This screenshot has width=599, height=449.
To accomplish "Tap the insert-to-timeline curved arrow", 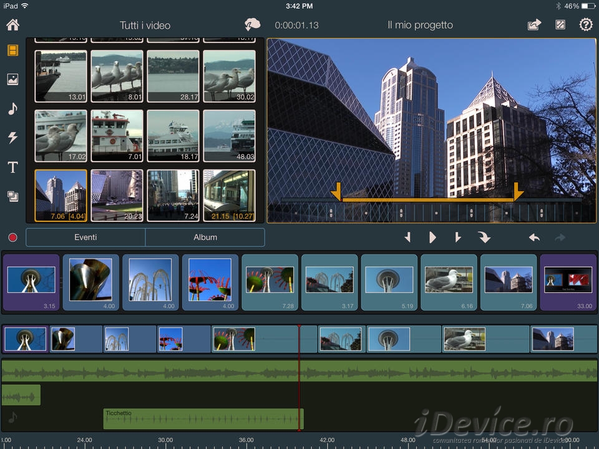I will pyautogui.click(x=484, y=237).
